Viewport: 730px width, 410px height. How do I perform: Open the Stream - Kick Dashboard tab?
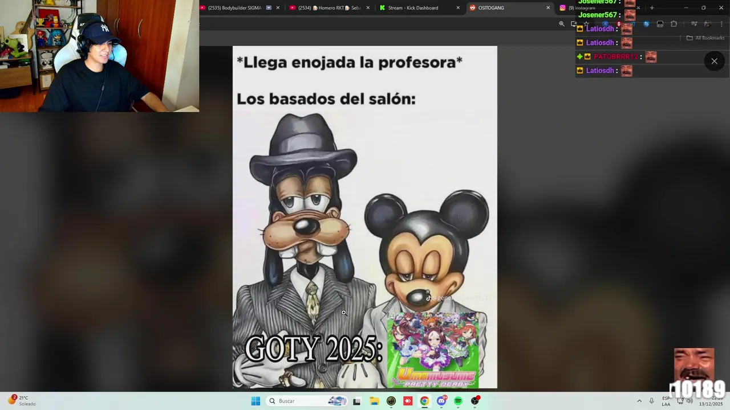(x=420, y=8)
